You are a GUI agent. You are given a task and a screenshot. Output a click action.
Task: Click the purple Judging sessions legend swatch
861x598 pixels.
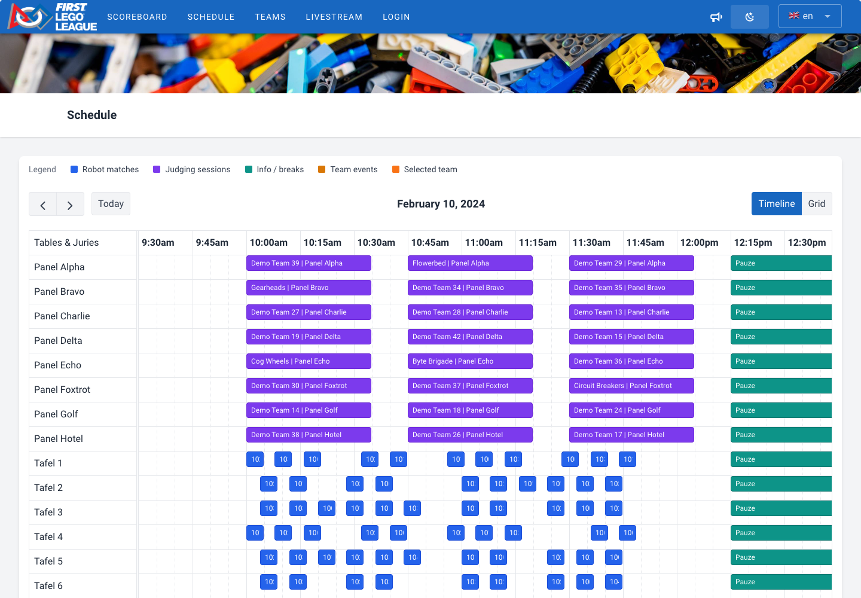point(157,169)
